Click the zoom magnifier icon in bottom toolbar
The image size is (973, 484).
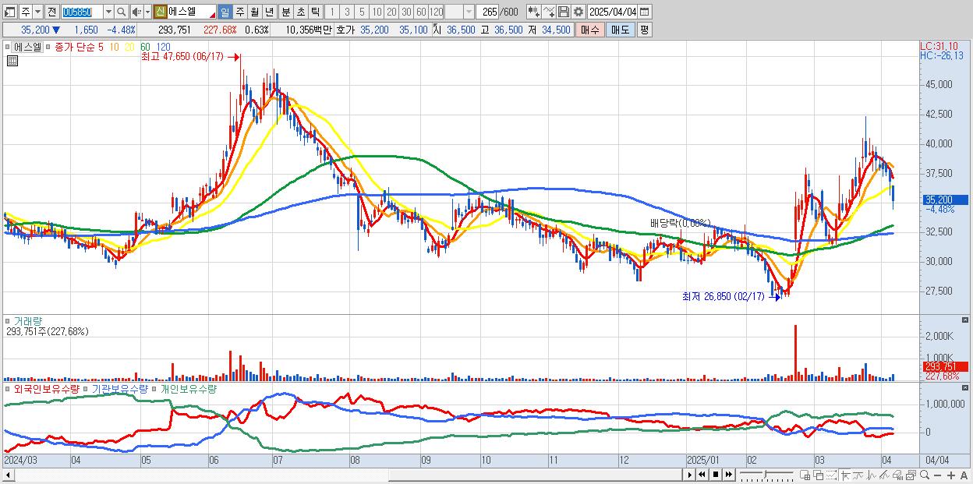click(925, 475)
